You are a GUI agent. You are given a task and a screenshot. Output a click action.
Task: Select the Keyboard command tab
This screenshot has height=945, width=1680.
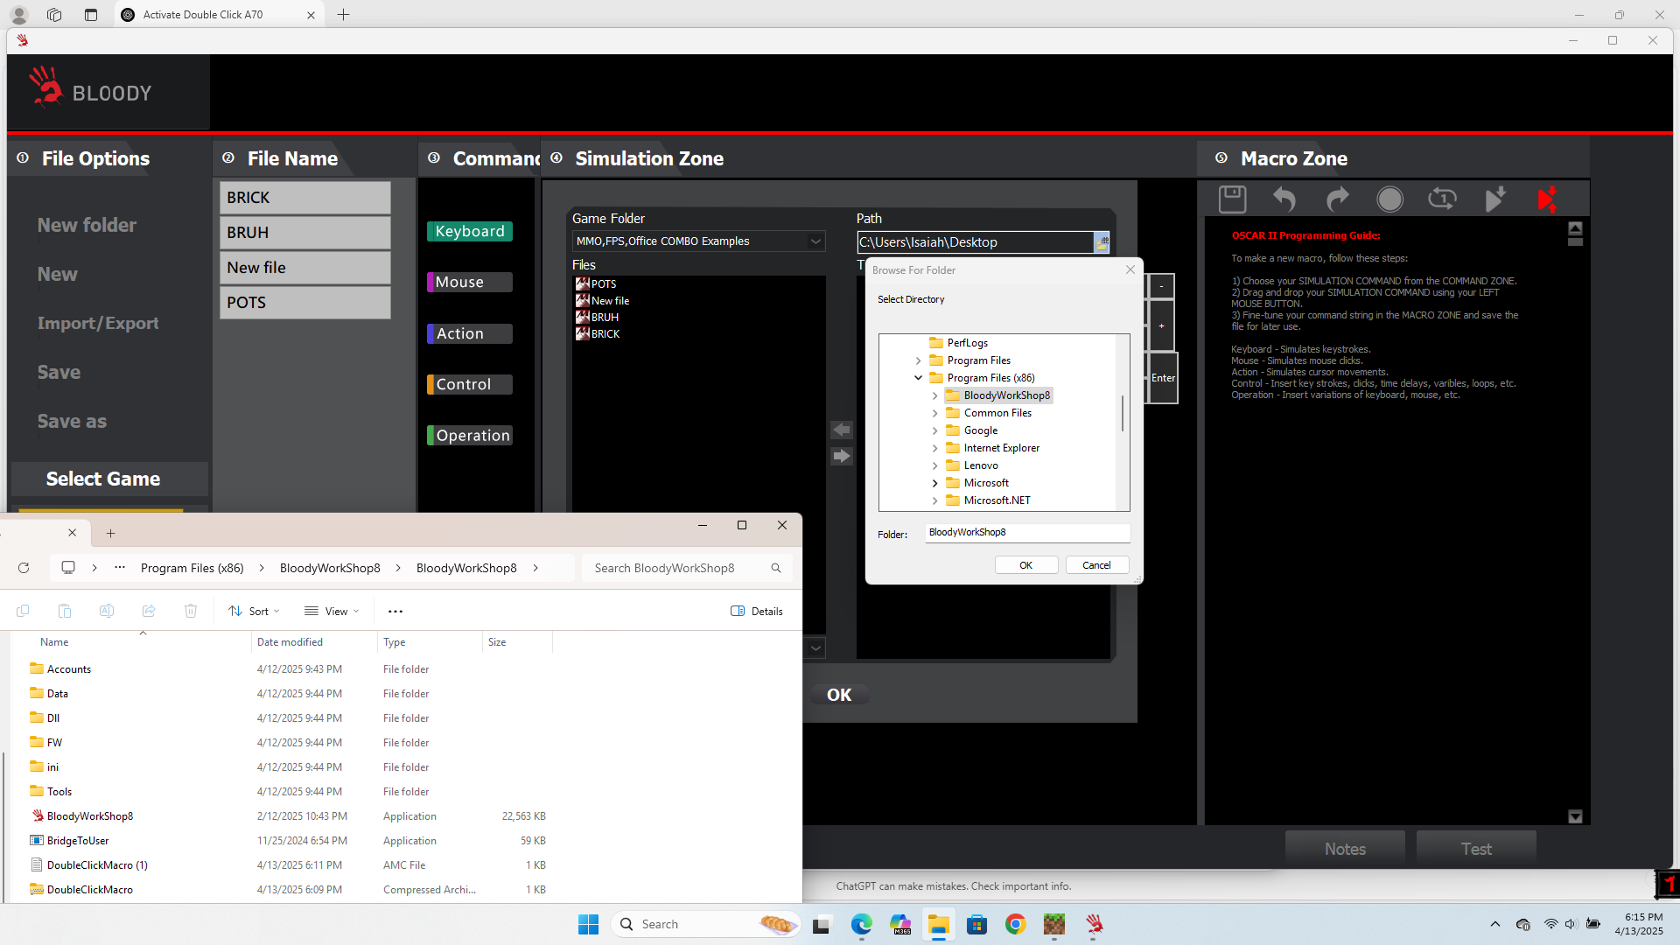click(470, 231)
